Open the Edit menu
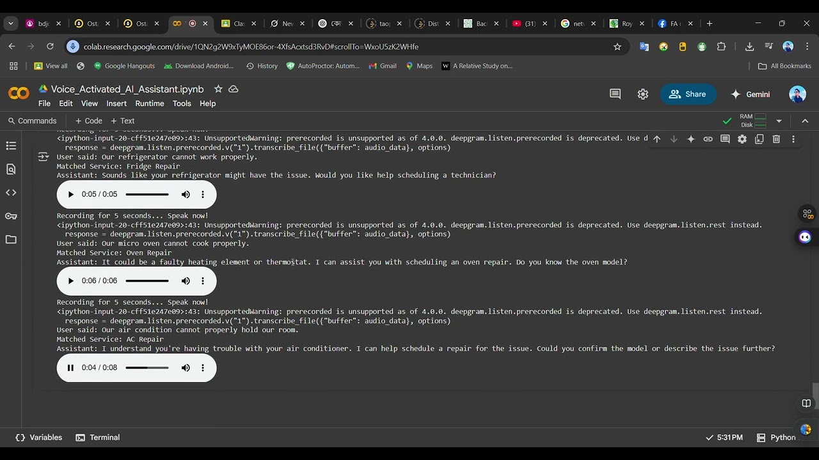This screenshot has width=819, height=460. 66,103
